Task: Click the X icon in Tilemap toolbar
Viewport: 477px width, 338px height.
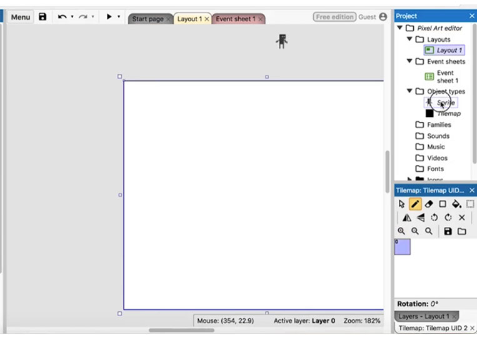Action: click(x=462, y=217)
